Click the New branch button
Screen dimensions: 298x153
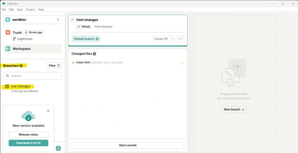pyautogui.click(x=234, y=110)
